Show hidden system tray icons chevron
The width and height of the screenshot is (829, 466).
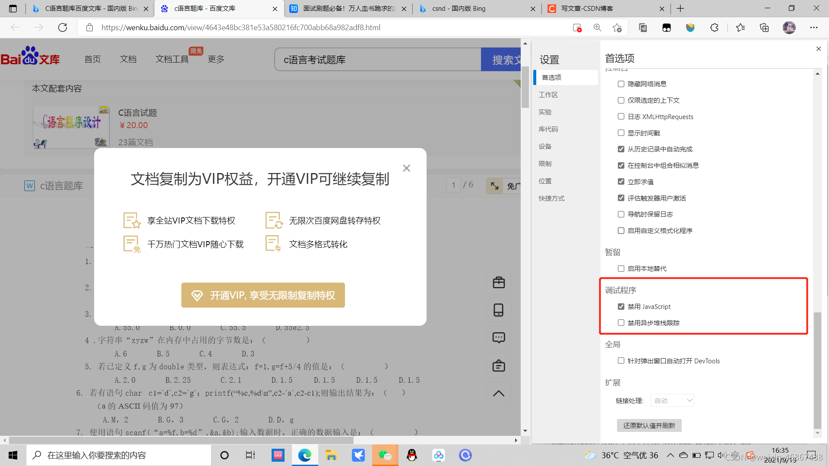[670, 455]
